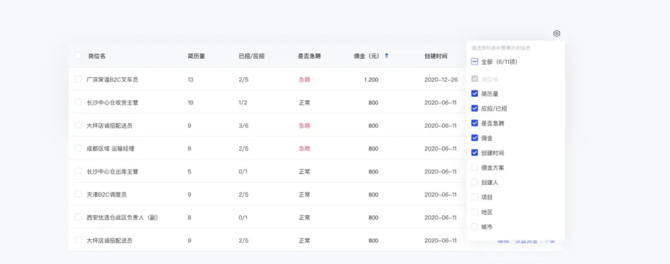Viewport: 670px width, 264px height.
Task: Uncheck the 应招/已招 column checkbox
Action: coord(475,109)
